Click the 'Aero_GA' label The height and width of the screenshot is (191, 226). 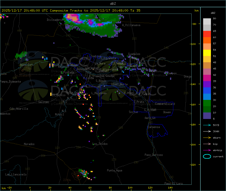click(150, 118)
